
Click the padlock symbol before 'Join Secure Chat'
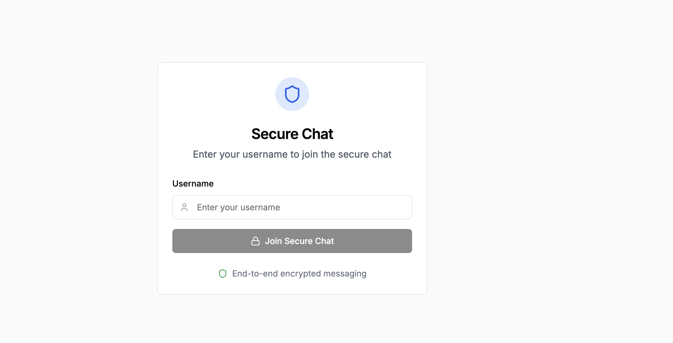tap(255, 241)
